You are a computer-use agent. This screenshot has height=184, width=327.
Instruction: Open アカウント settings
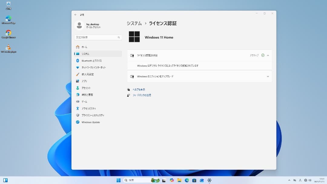point(98,88)
